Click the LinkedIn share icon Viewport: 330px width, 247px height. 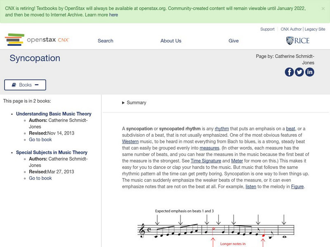point(309,72)
